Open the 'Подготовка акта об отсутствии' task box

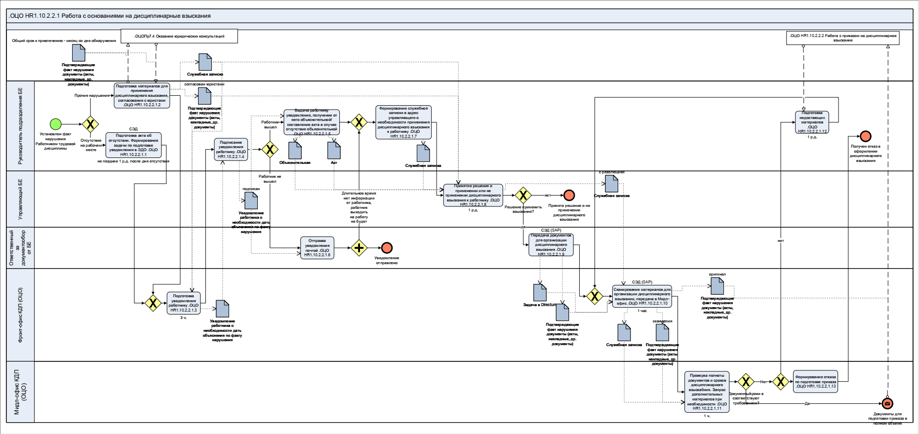(x=133, y=145)
